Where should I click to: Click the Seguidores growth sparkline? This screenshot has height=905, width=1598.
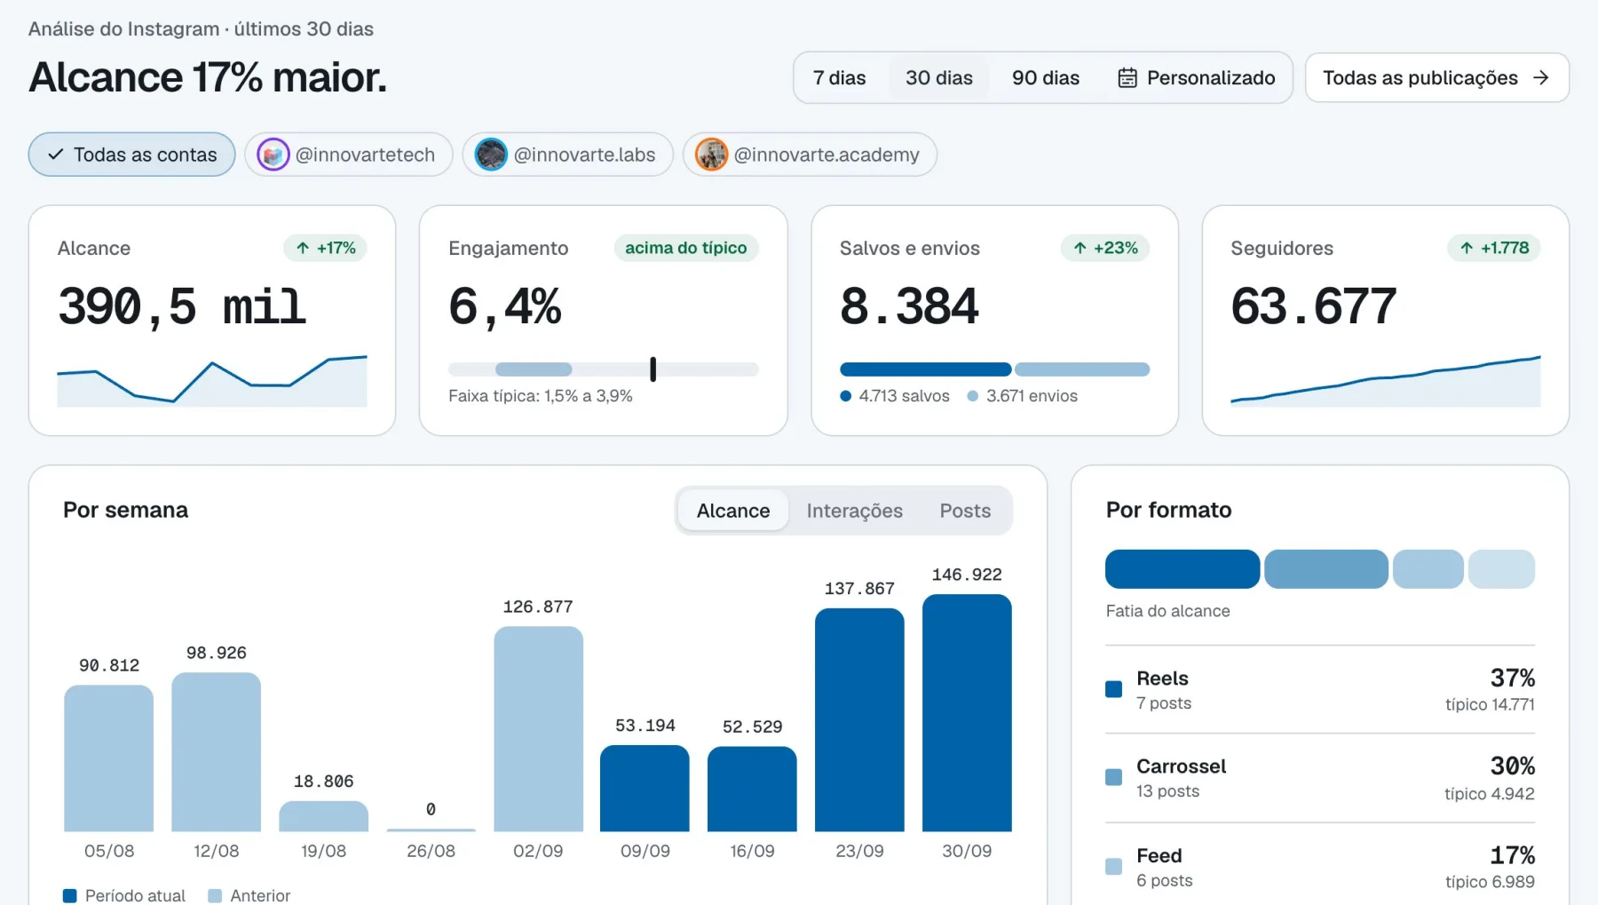point(1386,381)
